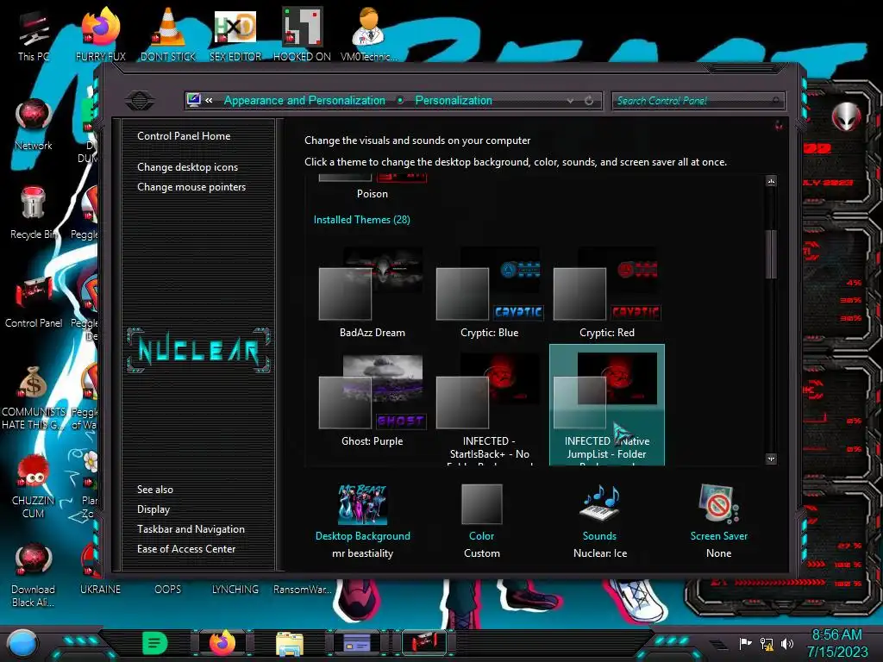Open Desktop Background settings
Viewport: 883px width, 662px height.
click(x=363, y=521)
